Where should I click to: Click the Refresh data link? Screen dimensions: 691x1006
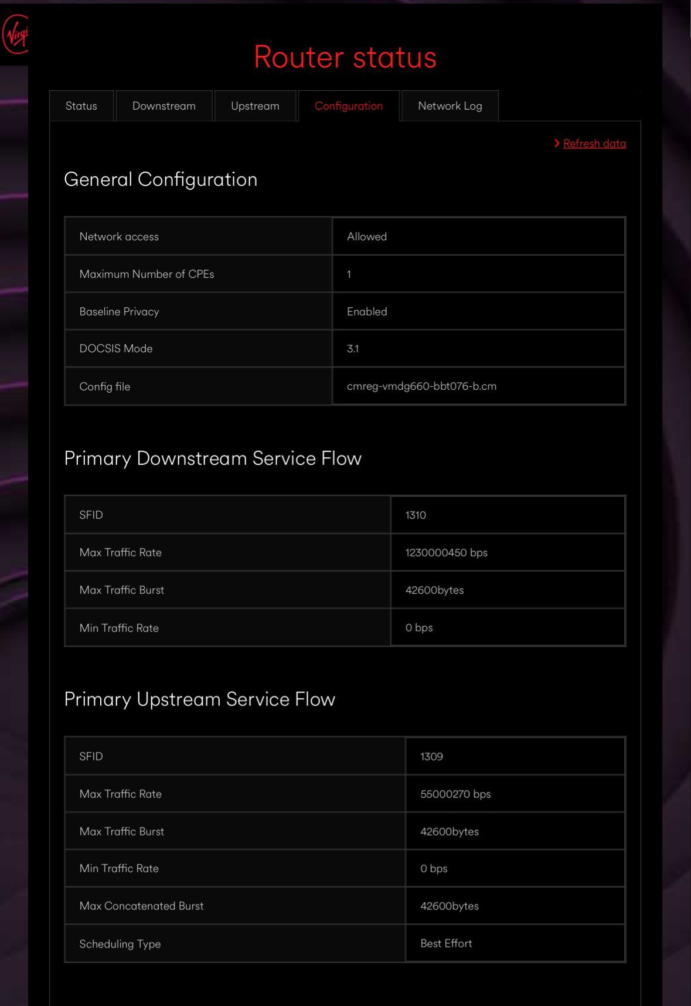click(594, 144)
